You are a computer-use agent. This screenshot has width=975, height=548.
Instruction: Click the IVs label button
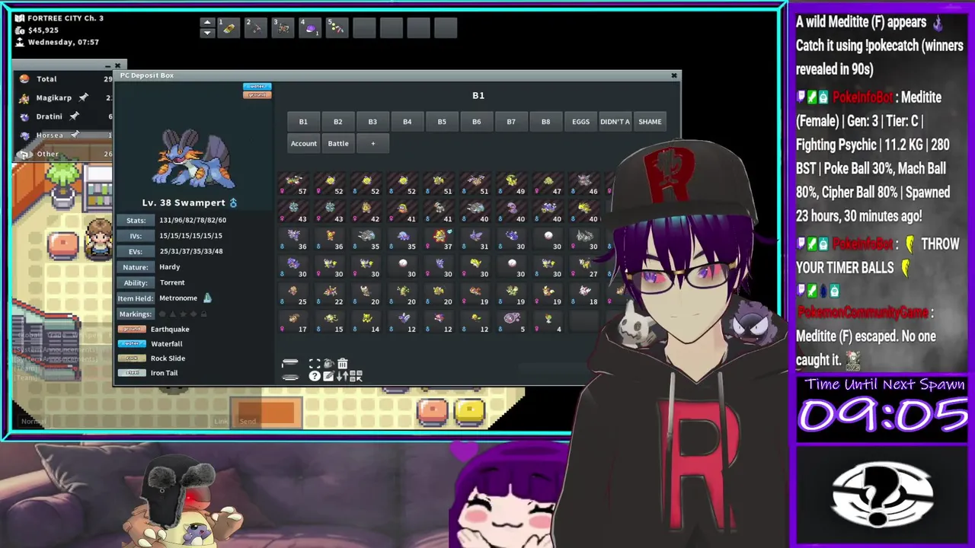pos(136,236)
